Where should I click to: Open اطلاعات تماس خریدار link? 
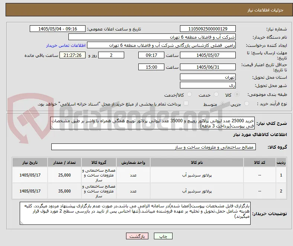coord(66,45)
